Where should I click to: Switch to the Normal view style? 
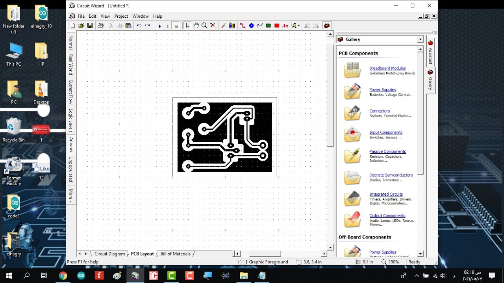[71, 42]
